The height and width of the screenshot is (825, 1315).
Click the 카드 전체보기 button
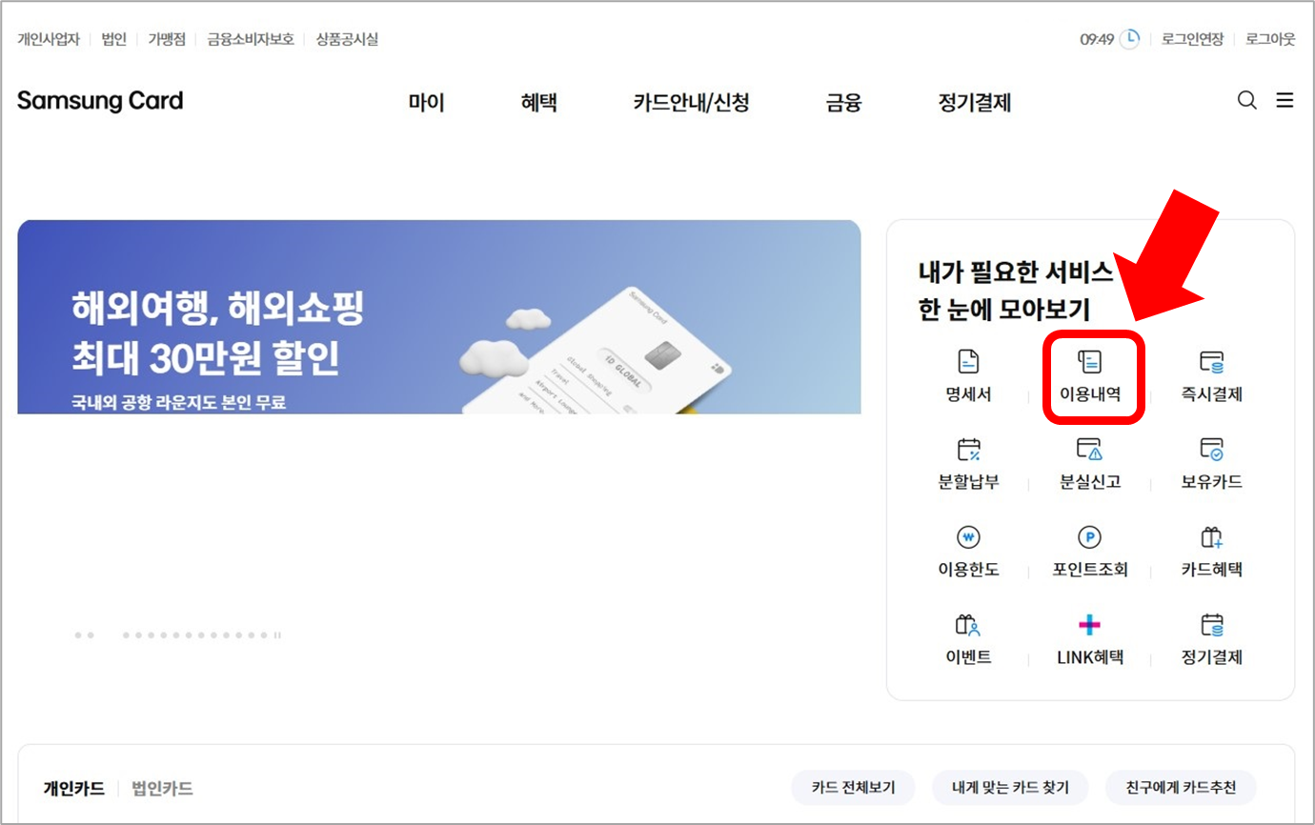[853, 788]
